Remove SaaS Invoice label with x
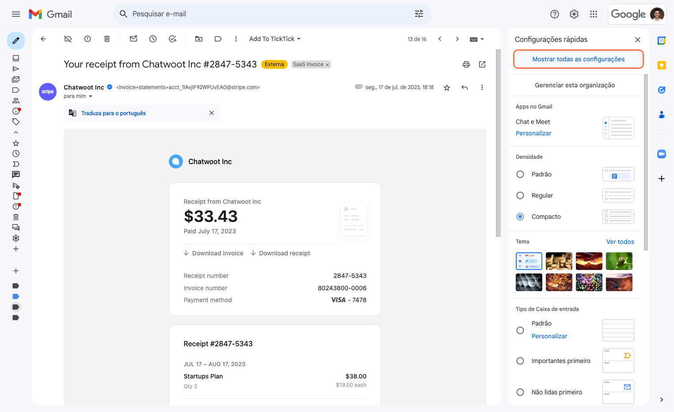The image size is (674, 412). point(327,65)
